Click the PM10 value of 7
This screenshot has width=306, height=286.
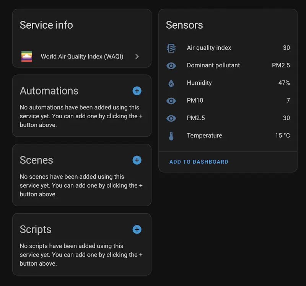click(x=288, y=101)
